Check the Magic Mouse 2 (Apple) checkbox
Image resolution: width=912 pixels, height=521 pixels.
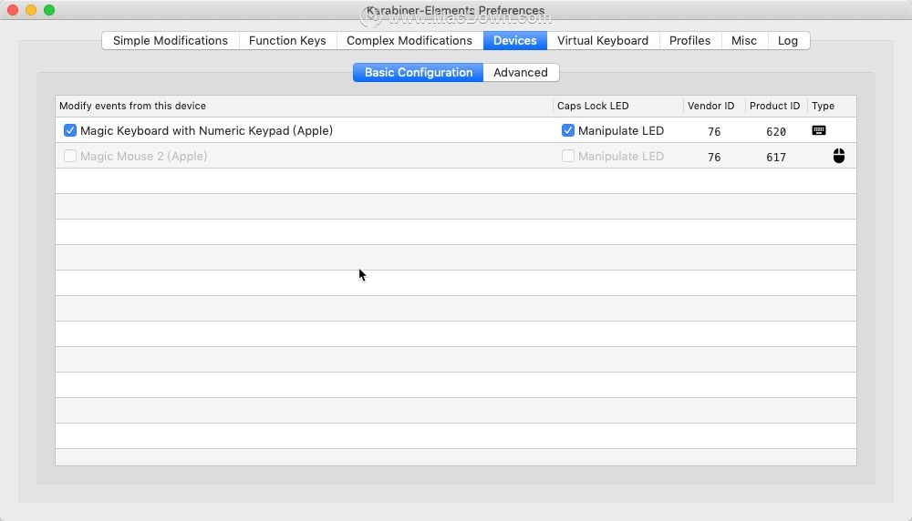click(70, 157)
